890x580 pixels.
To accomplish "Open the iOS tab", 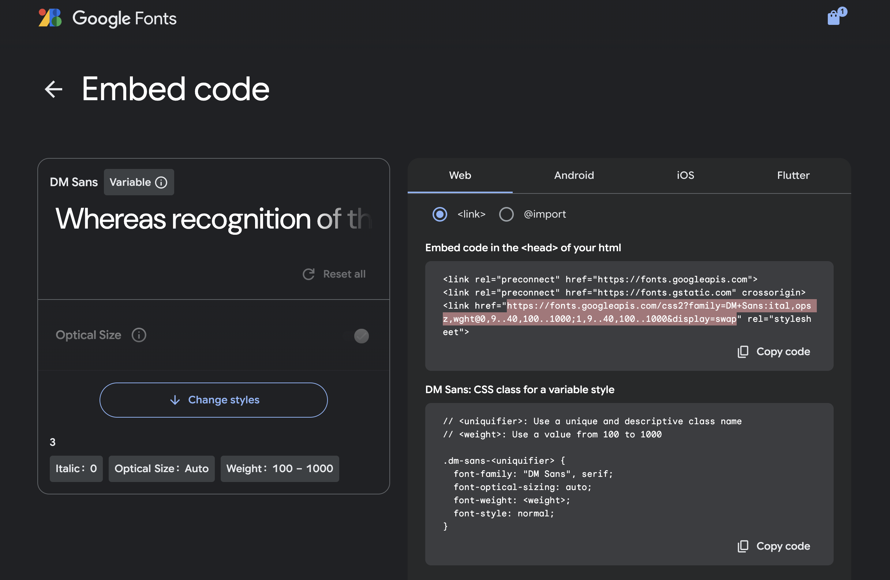I will coord(685,175).
